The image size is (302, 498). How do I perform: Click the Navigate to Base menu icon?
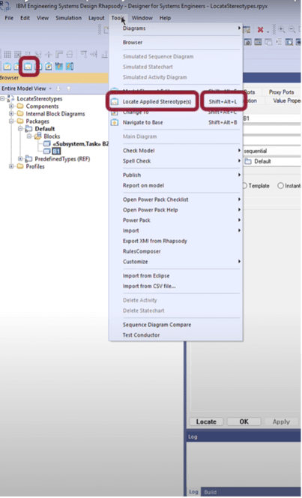tap(115, 122)
